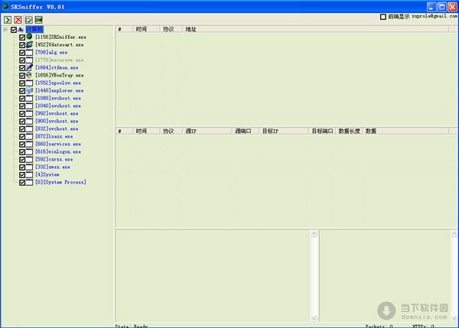Click the check-all toolbar icon

click(x=29, y=20)
